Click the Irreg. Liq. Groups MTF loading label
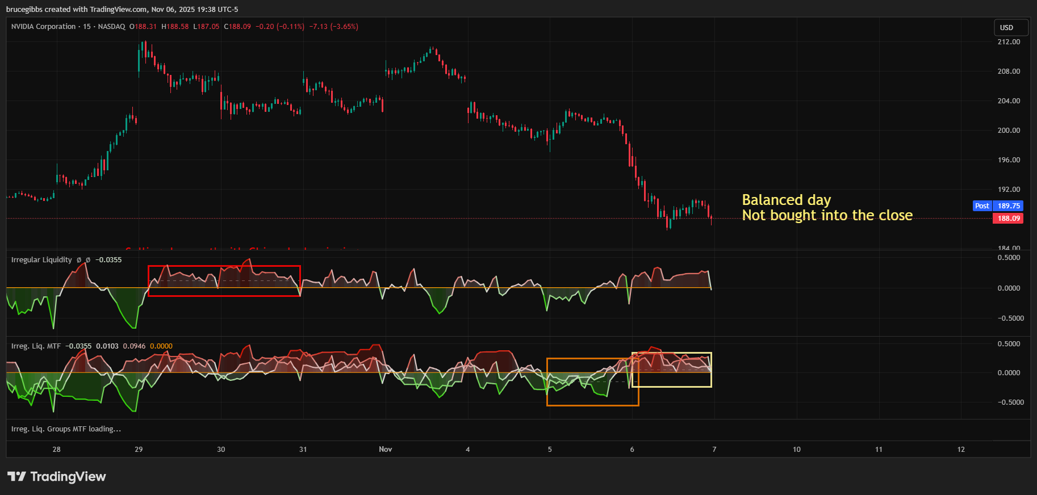Screen dimensions: 1037x495 click(66, 429)
